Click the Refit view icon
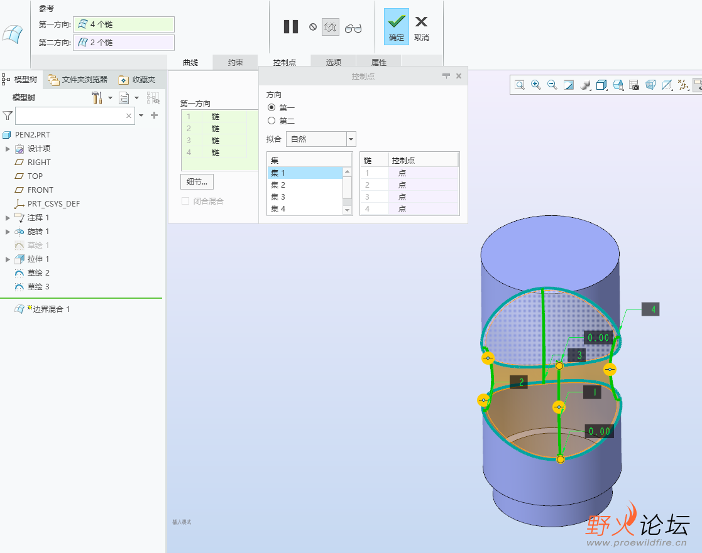Screen dimensions: 702x553 click(x=519, y=85)
